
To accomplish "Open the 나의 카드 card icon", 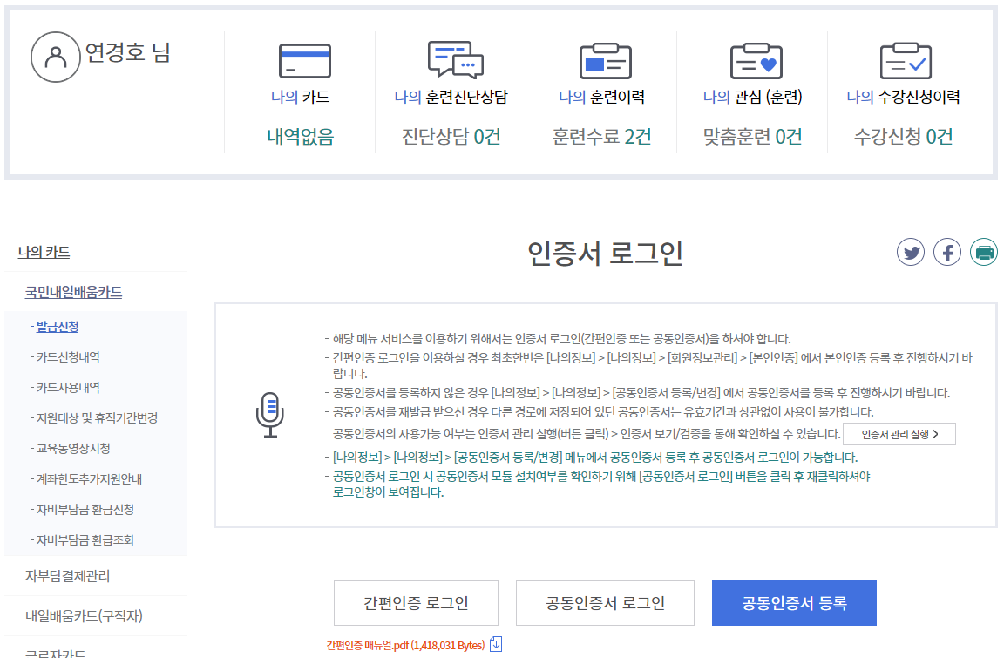I will [x=302, y=61].
